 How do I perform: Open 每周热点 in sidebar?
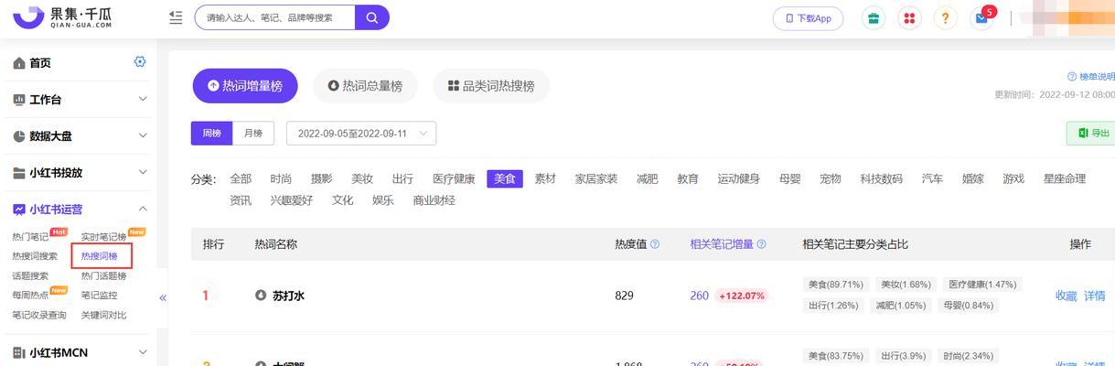pyautogui.click(x=30, y=296)
